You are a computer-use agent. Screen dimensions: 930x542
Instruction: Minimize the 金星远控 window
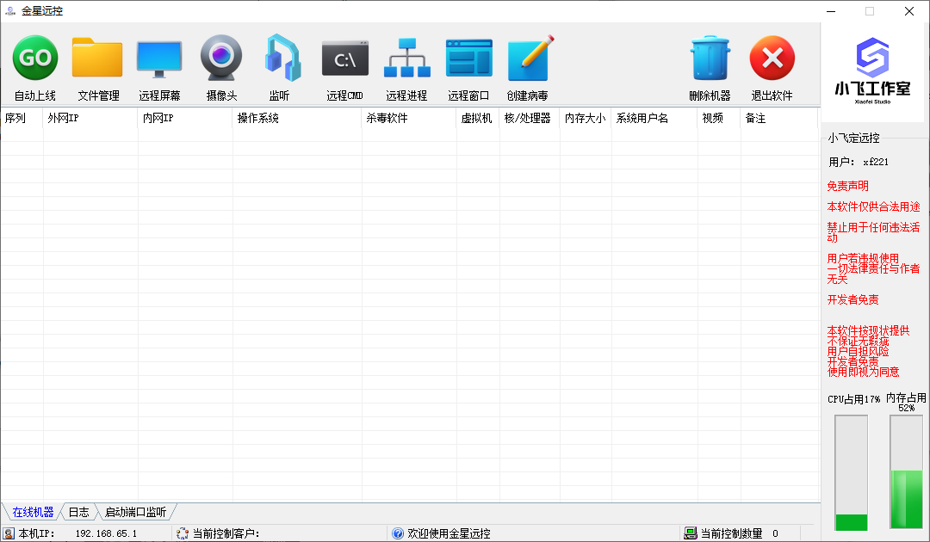pyautogui.click(x=831, y=11)
